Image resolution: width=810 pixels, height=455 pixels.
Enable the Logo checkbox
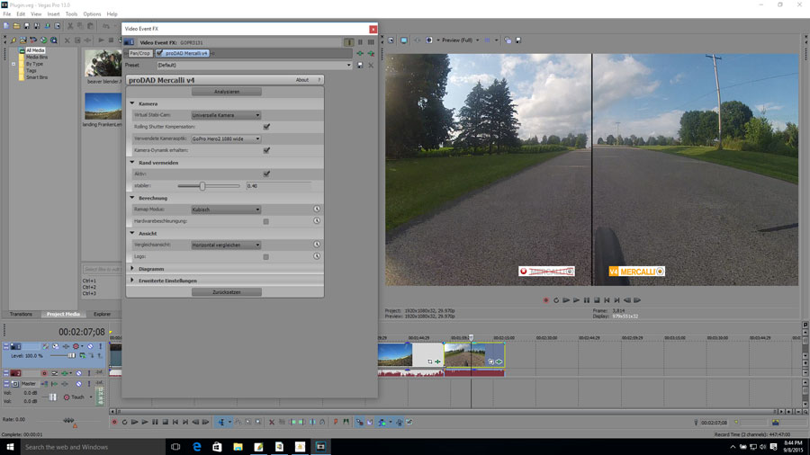pyautogui.click(x=266, y=256)
